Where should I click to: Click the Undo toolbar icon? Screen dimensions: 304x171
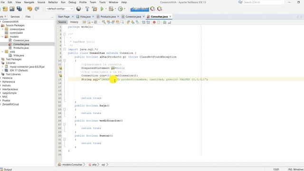coord(29,9)
